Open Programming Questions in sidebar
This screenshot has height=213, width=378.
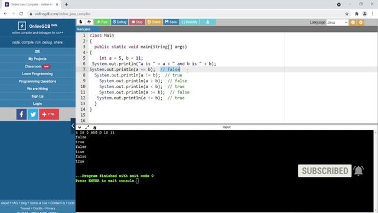tap(37, 82)
